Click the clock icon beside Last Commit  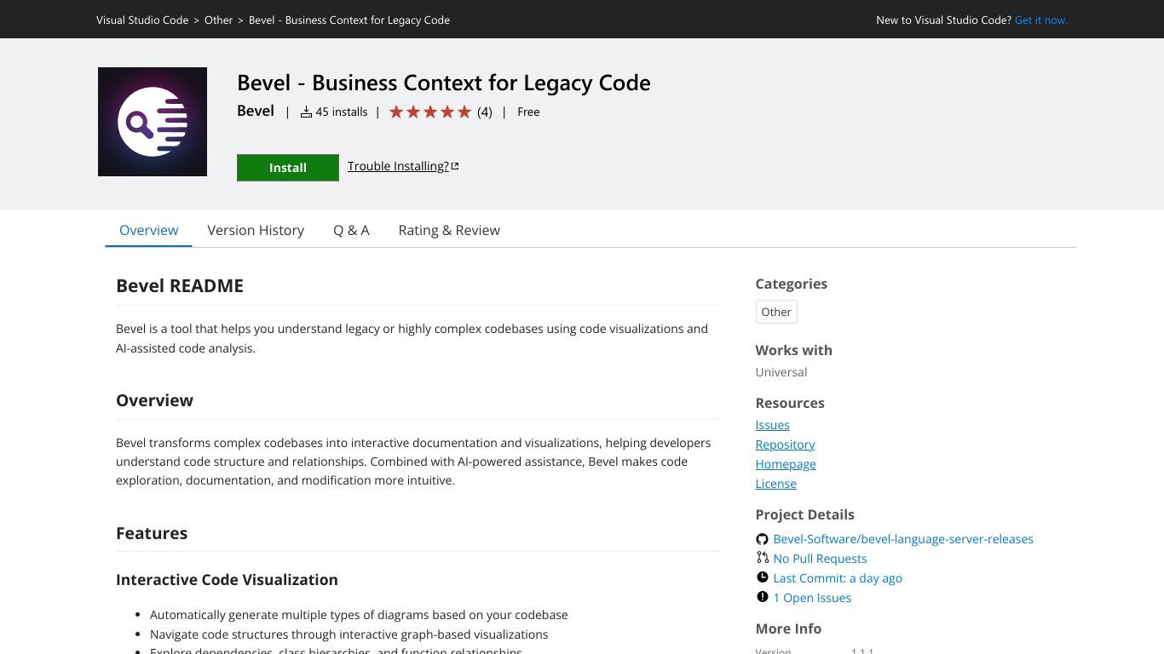pyautogui.click(x=762, y=577)
